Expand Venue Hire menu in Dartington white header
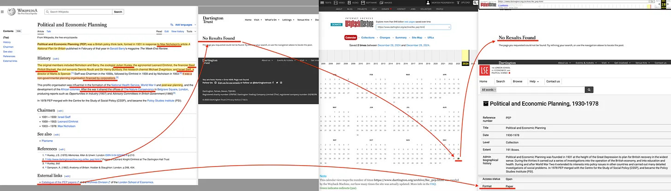 304,20
